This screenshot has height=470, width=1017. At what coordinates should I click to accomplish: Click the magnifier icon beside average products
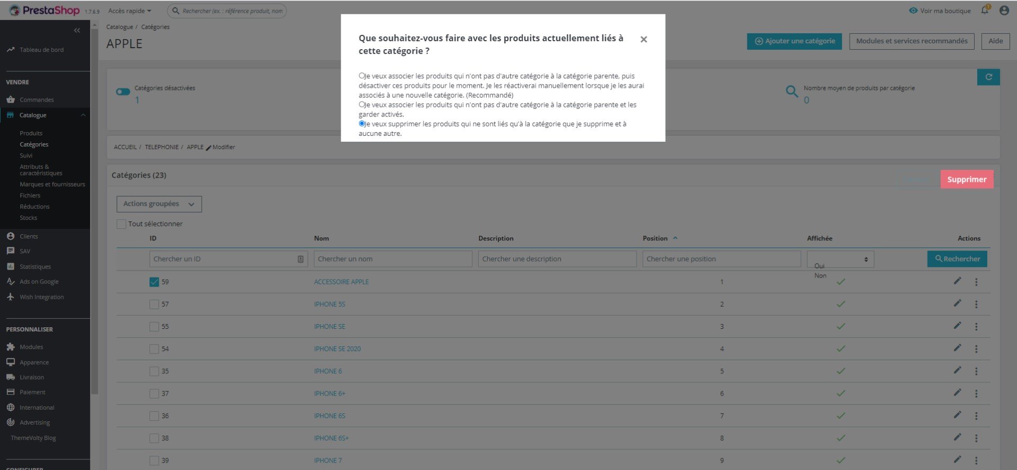pyautogui.click(x=791, y=91)
